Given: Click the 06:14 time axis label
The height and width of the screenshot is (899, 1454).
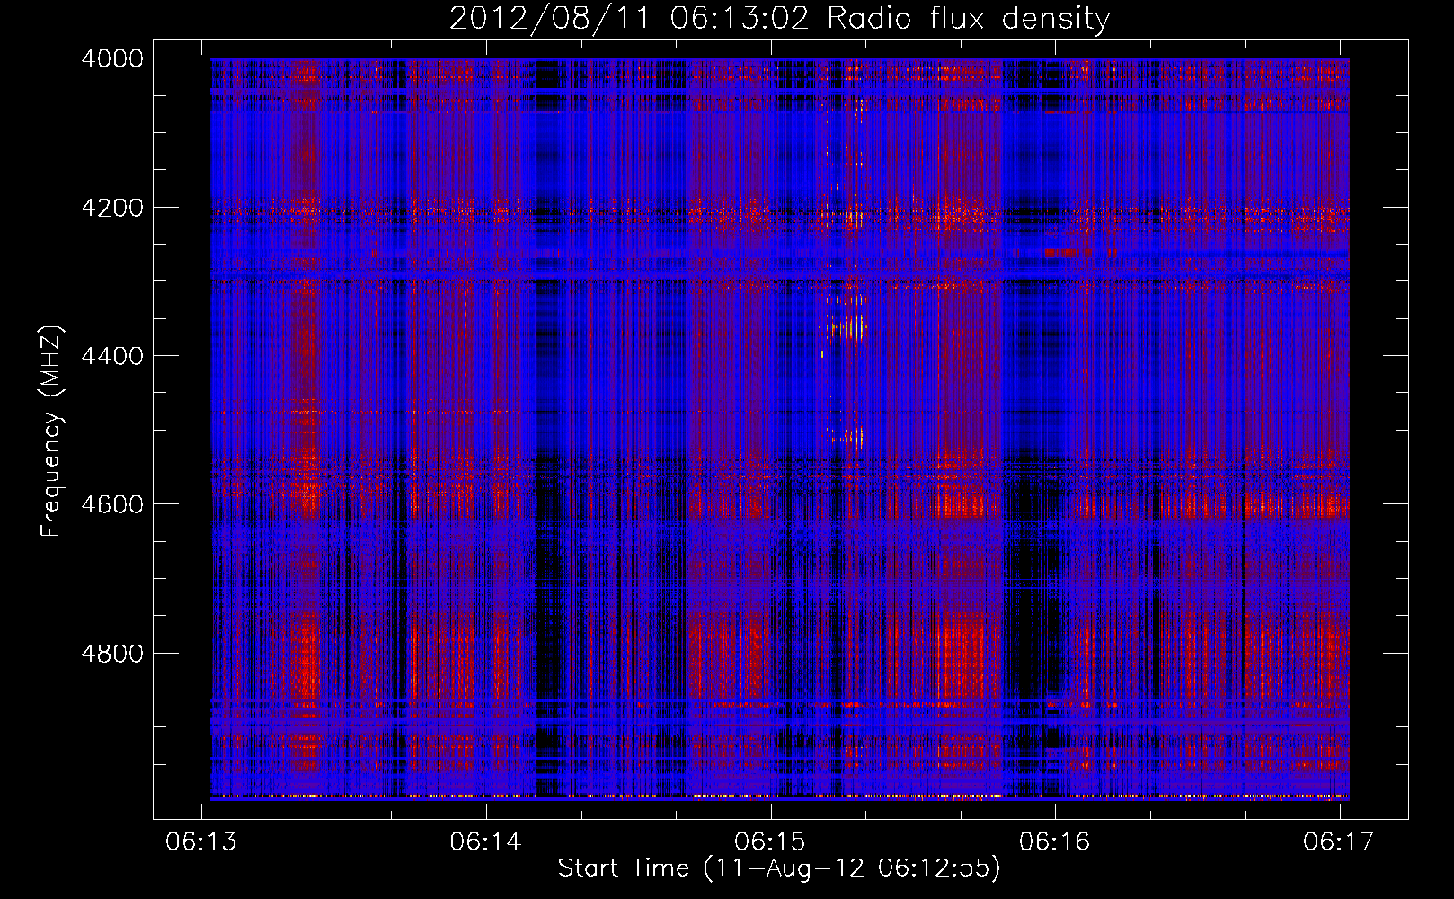Looking at the screenshot, I should [x=486, y=841].
